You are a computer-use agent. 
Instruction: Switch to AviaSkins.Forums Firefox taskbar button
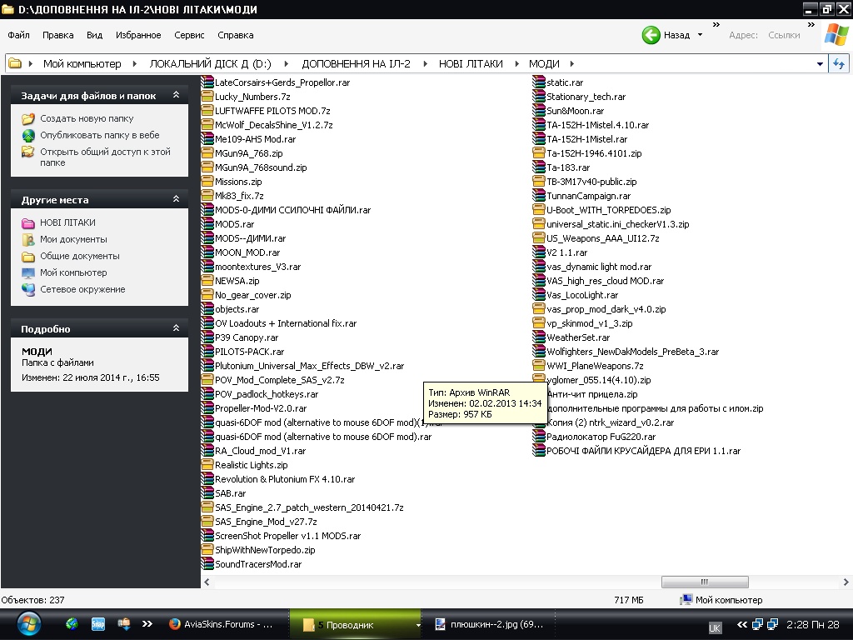pyautogui.click(x=220, y=624)
